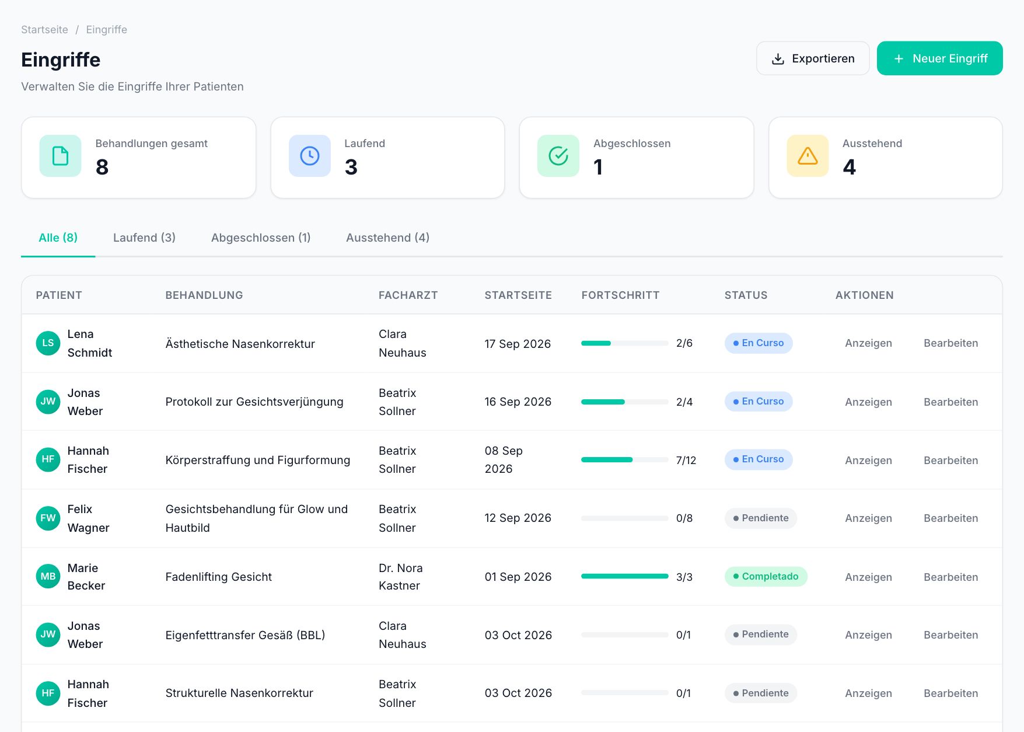Click the Completado status badge
The image size is (1024, 732).
coord(766,576)
